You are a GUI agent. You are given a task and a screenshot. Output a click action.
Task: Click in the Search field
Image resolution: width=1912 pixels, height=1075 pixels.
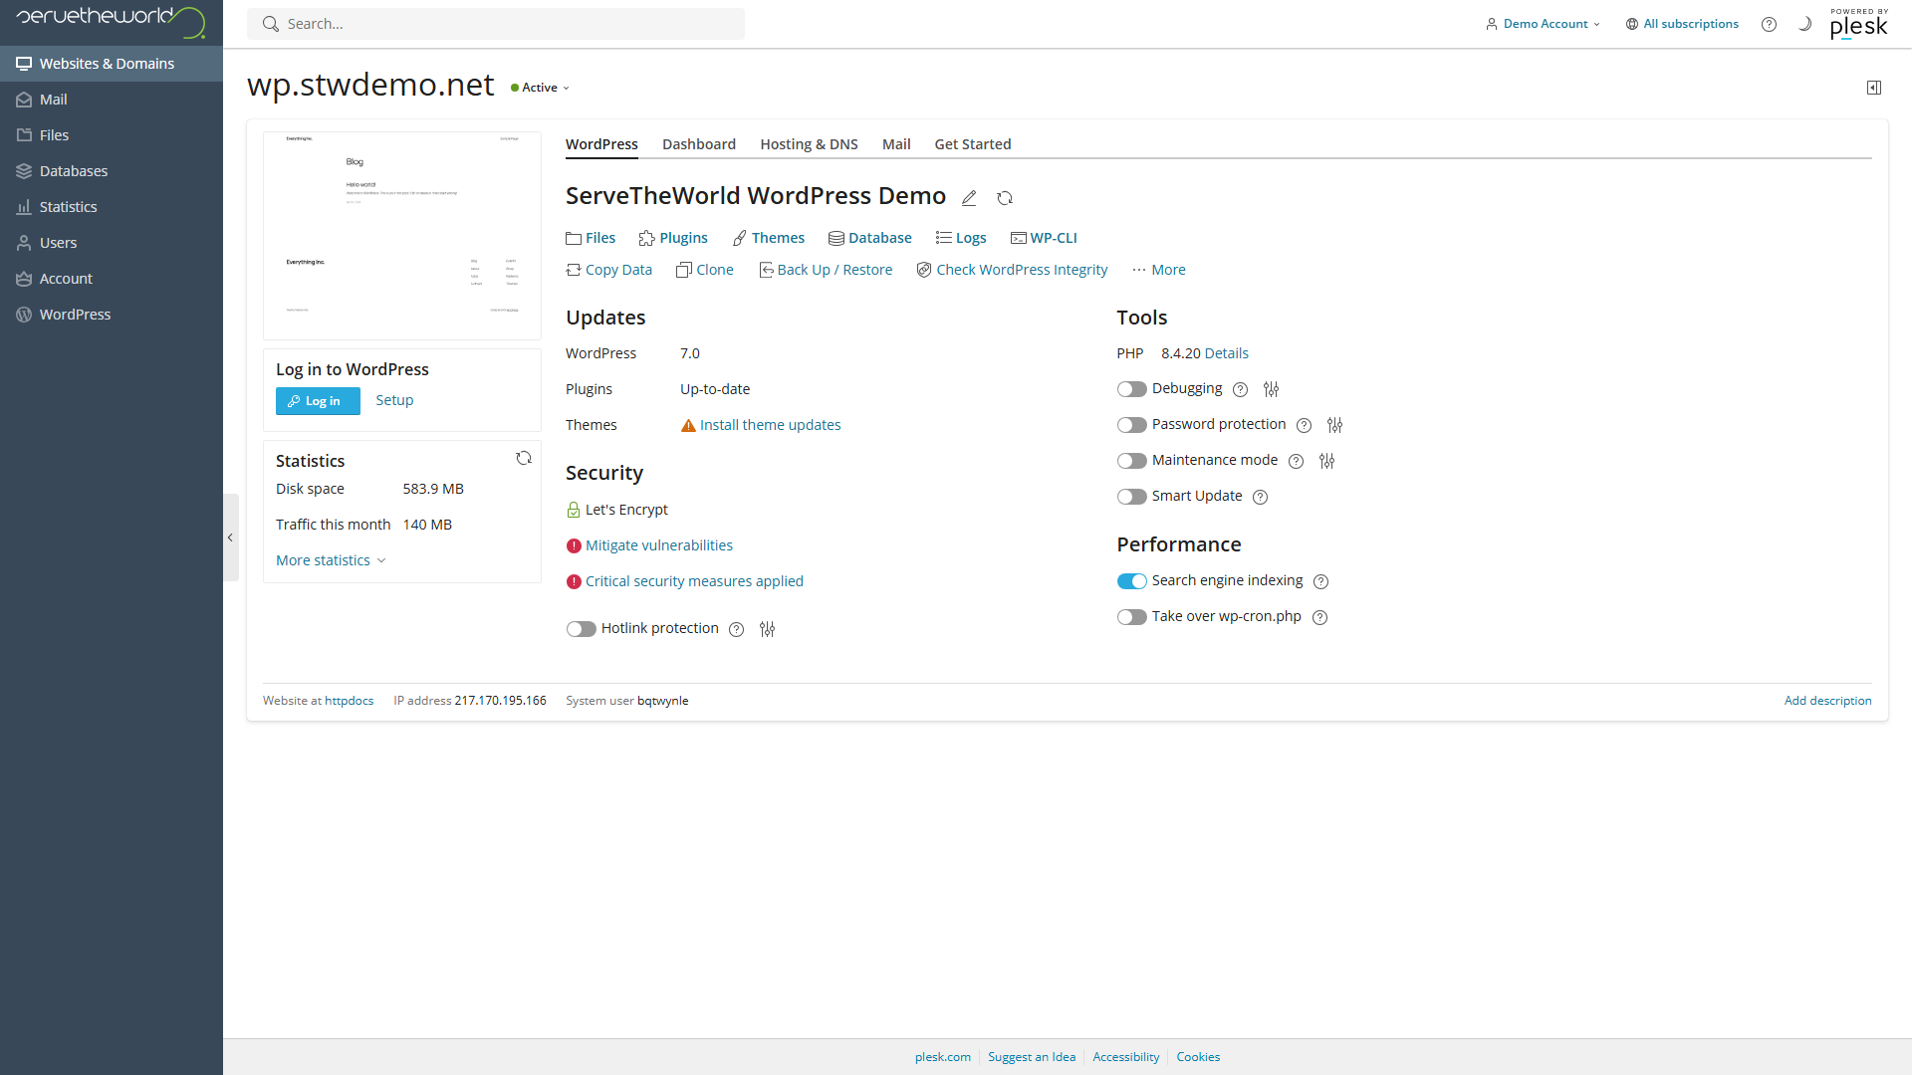pyautogui.click(x=496, y=24)
